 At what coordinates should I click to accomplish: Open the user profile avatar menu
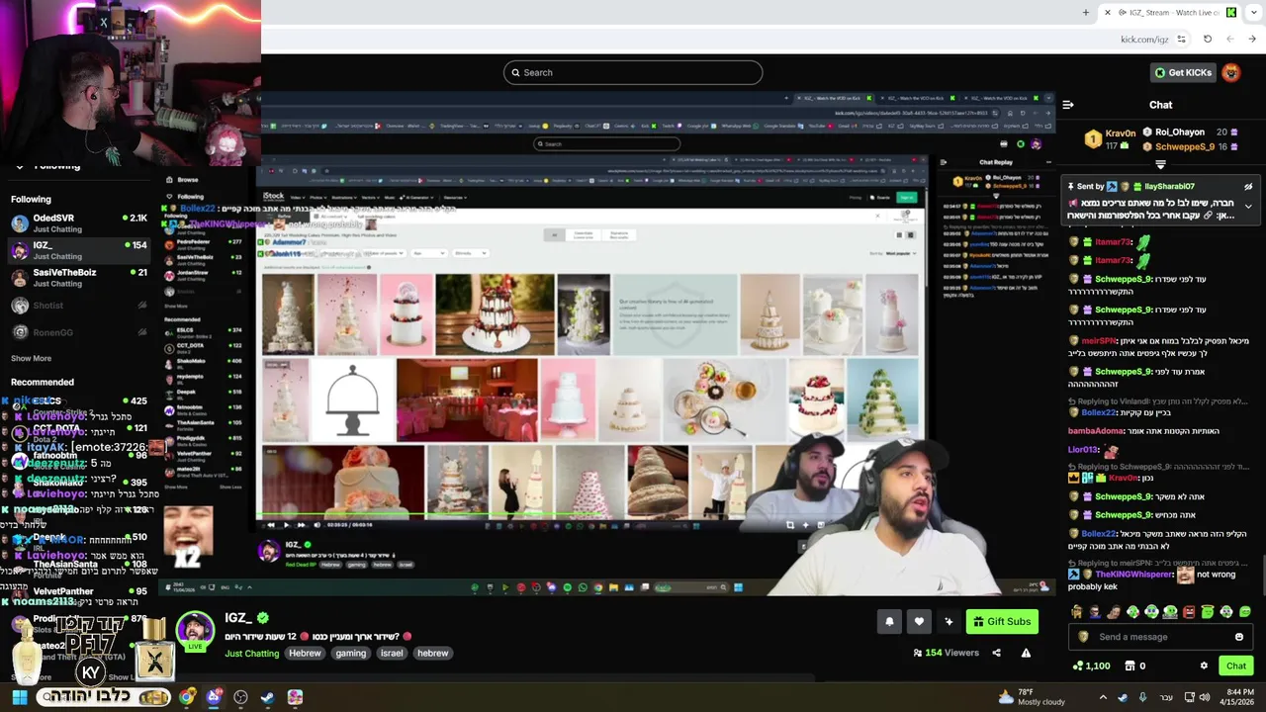(1230, 72)
